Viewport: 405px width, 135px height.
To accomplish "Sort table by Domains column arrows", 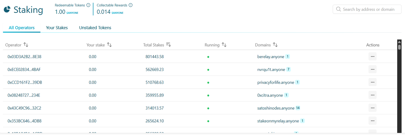I will [275, 45].
